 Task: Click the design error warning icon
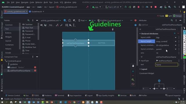(135, 21)
